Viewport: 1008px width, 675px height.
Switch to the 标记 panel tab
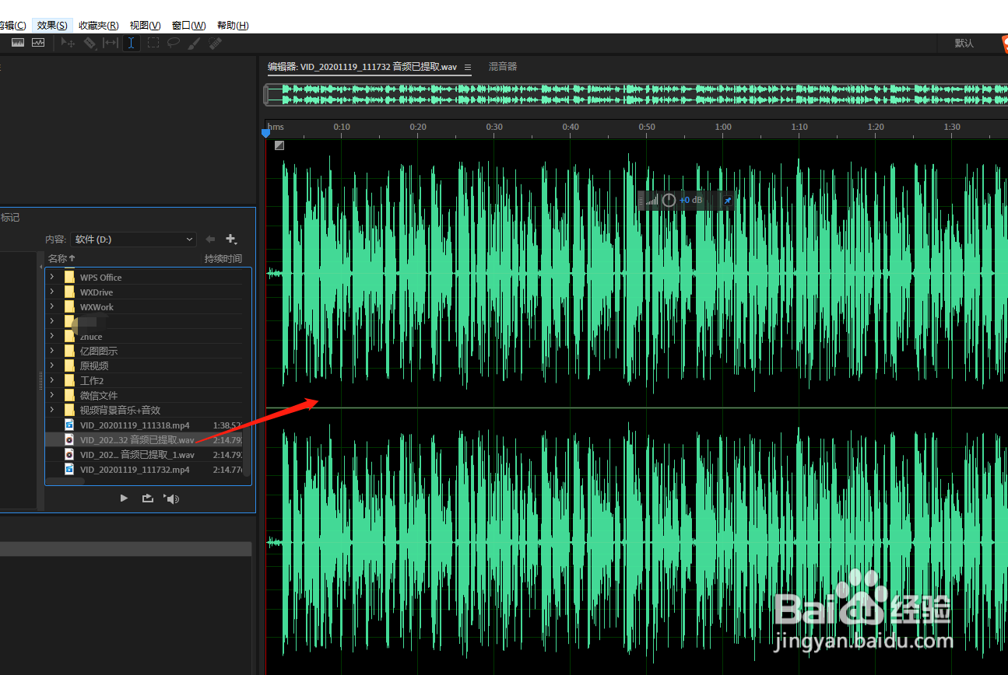click(10, 218)
